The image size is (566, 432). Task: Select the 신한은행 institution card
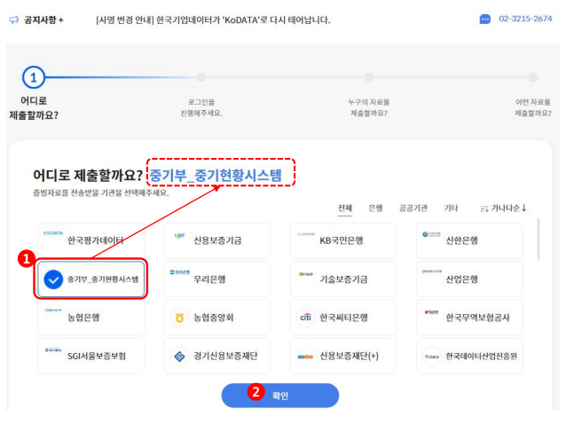[x=469, y=240]
